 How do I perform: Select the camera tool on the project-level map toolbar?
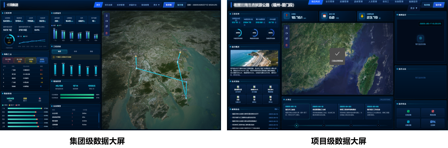pos(286,34)
